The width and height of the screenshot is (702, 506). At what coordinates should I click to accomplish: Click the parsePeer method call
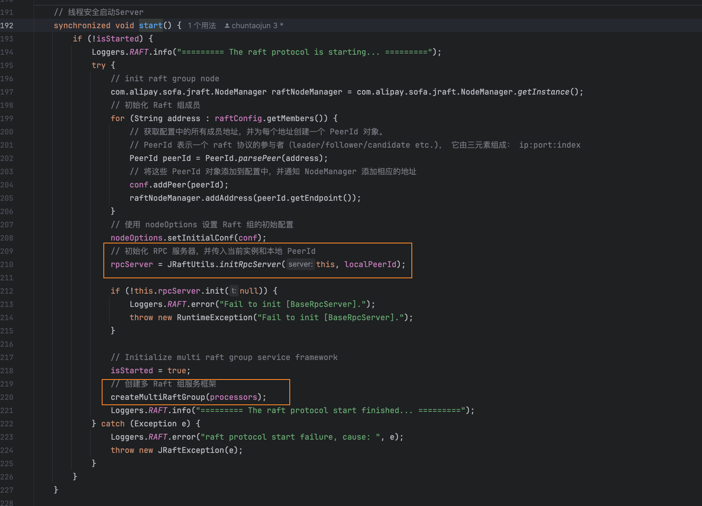tap(260, 158)
